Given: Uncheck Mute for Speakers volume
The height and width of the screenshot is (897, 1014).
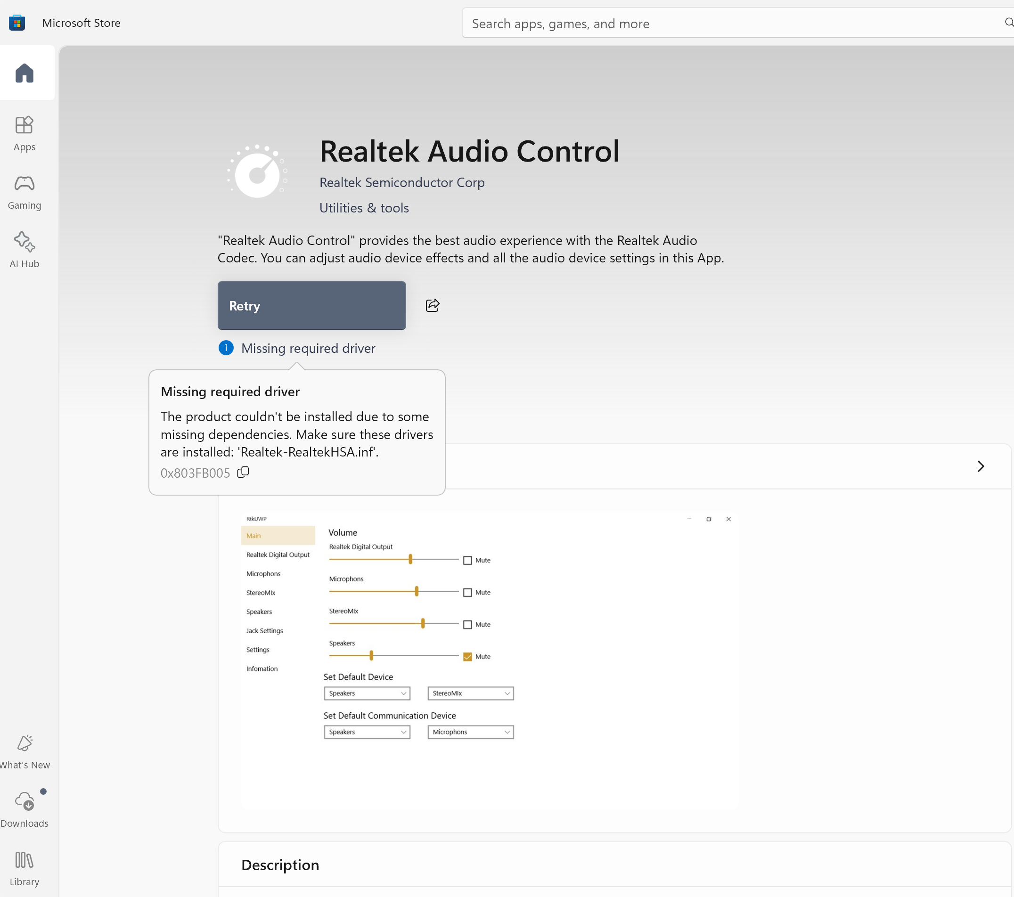Looking at the screenshot, I should coord(467,656).
